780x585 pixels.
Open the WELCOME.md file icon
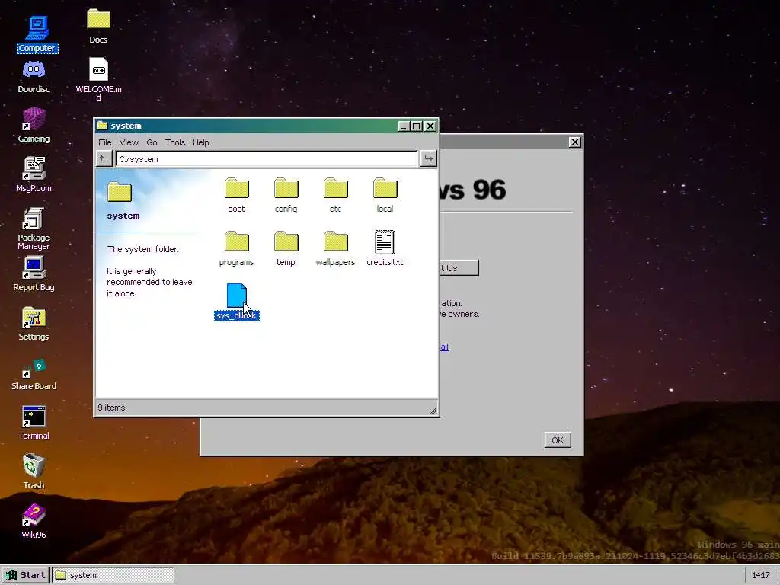pos(98,79)
